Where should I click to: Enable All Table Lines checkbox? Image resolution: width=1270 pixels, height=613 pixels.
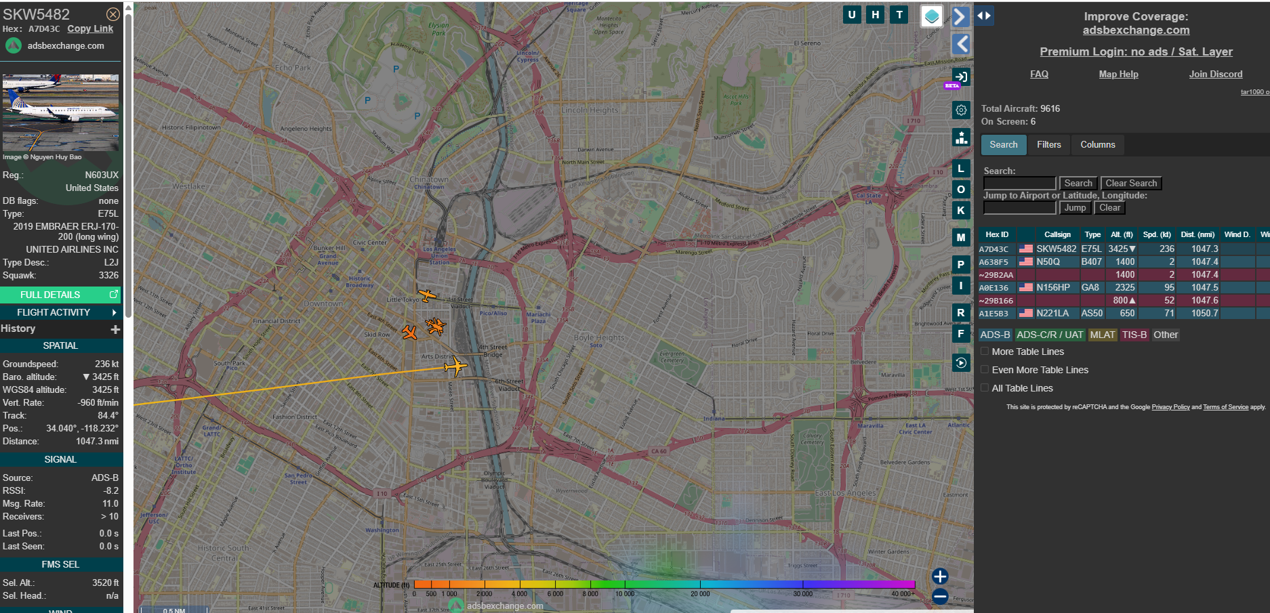pos(985,388)
